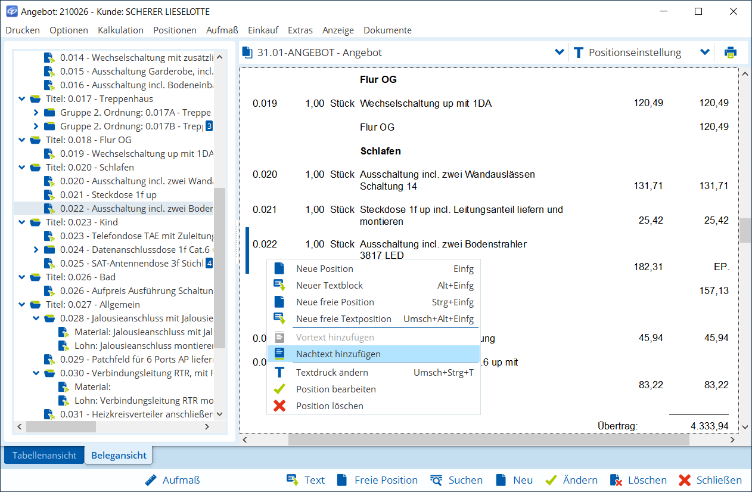
Task: Click the Freie Position bottom button
Action: [377, 480]
